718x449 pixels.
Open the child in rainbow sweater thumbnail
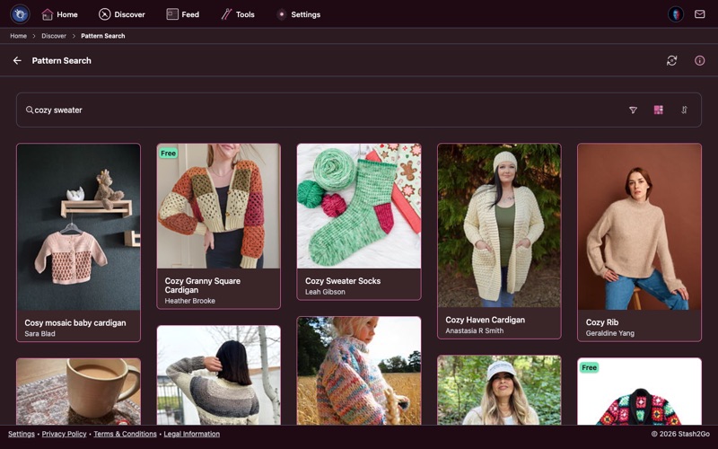tap(358, 371)
